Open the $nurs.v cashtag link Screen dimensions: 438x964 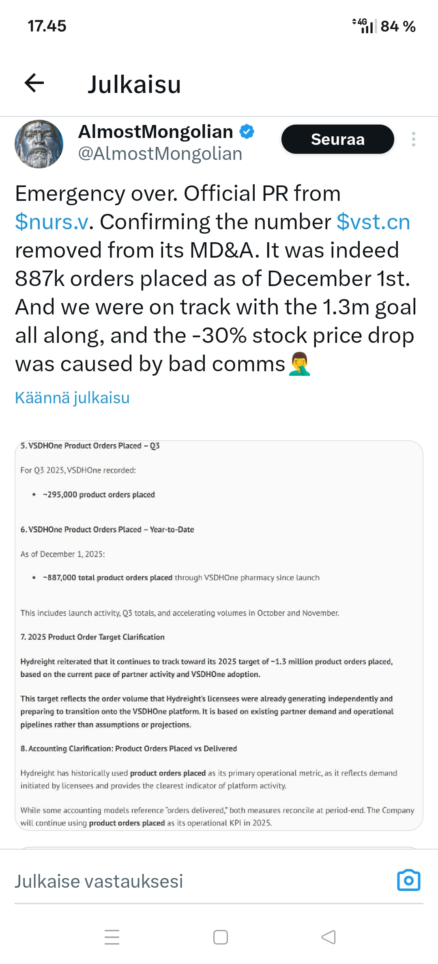coord(52,222)
